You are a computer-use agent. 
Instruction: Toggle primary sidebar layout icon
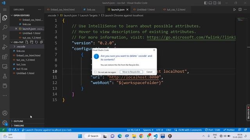pyautogui.click(x=206, y=3)
